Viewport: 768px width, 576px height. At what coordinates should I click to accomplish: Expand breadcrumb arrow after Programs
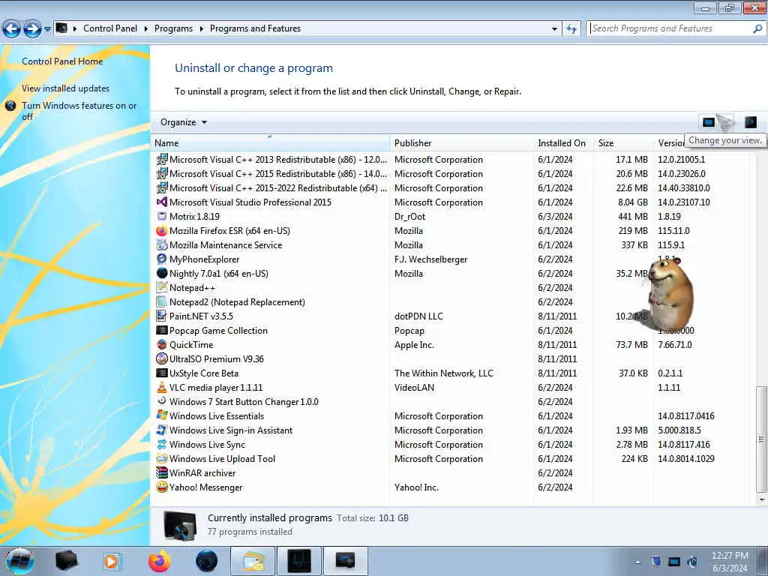[x=201, y=29]
